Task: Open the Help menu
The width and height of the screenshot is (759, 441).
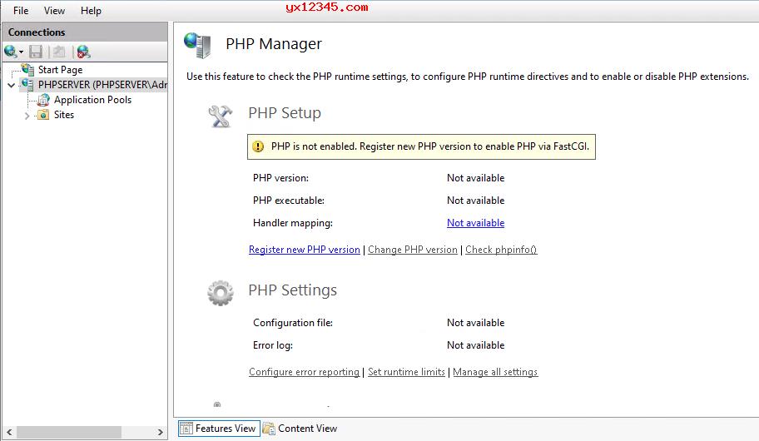Action: (91, 11)
